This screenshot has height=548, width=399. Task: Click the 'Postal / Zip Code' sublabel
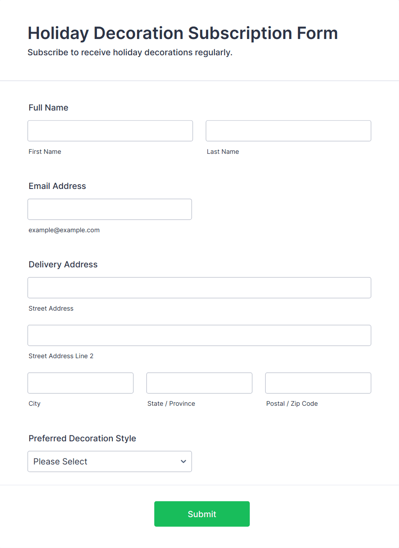pyautogui.click(x=292, y=404)
